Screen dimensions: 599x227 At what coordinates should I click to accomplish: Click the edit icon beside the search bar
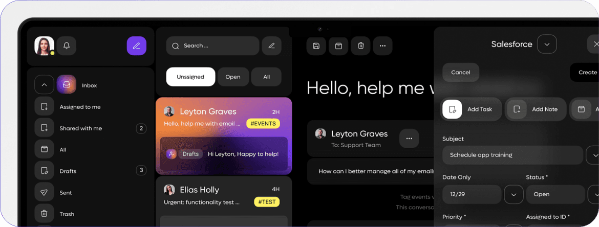(271, 46)
